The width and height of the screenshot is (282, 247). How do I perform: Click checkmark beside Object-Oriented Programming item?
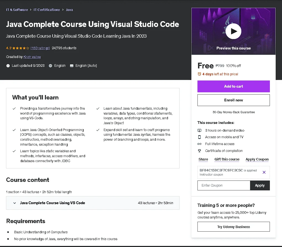[x=14, y=130]
